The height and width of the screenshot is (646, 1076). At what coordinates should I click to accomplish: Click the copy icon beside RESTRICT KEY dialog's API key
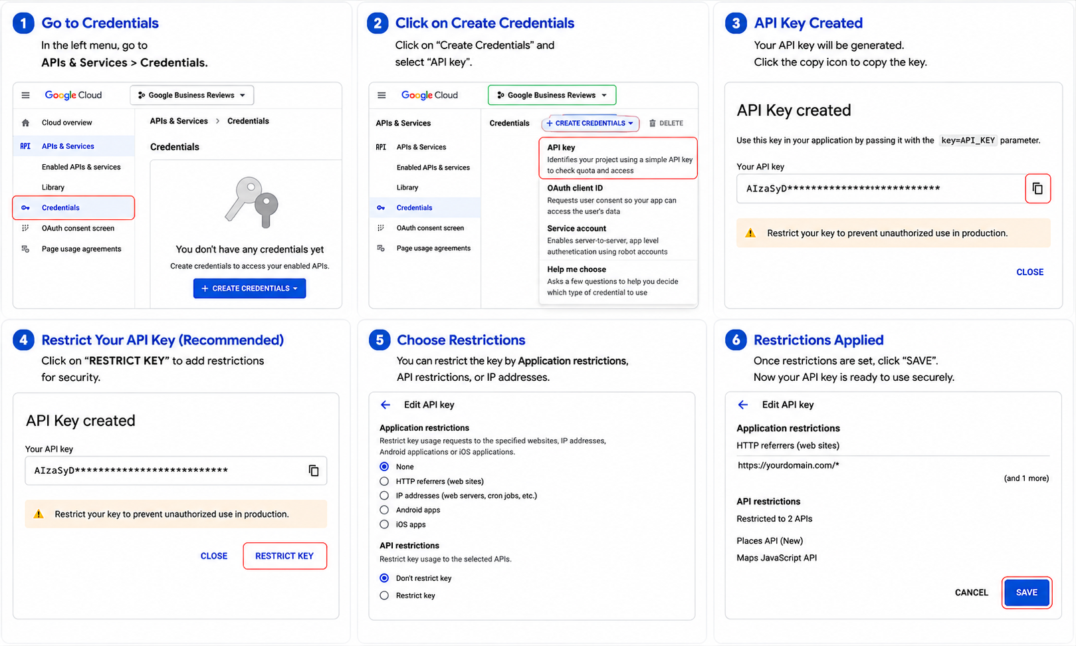click(314, 471)
